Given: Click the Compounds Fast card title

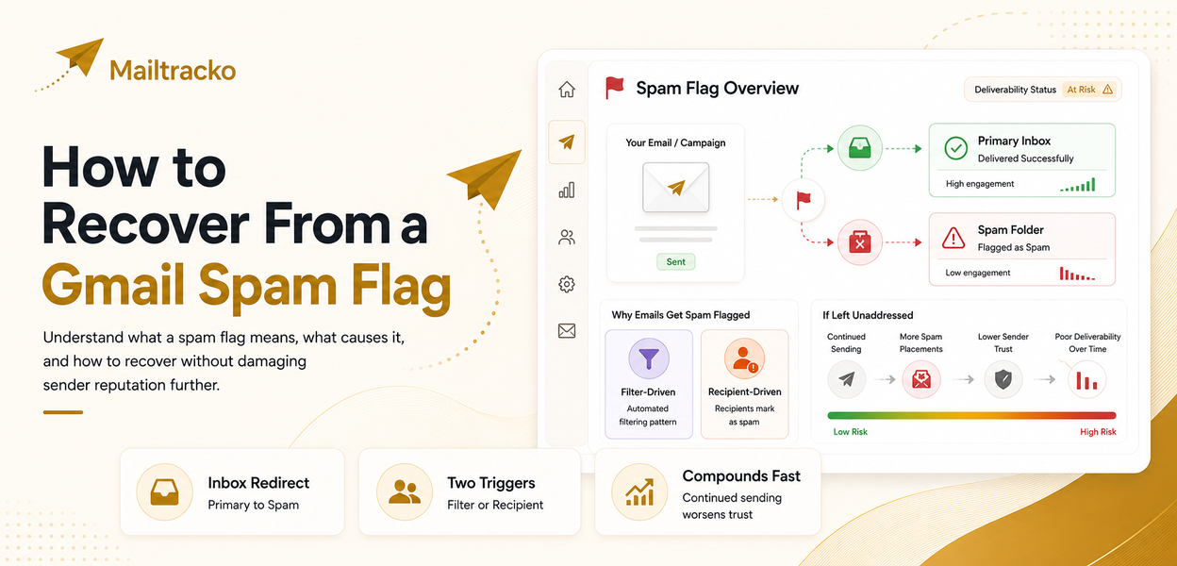Looking at the screenshot, I should click(741, 476).
